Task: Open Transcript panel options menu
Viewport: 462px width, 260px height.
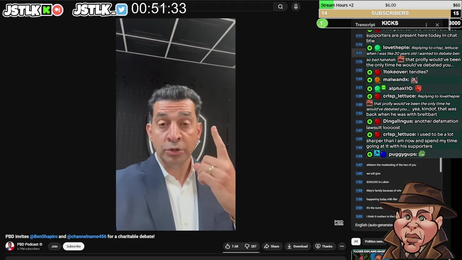Action: click(x=426, y=25)
